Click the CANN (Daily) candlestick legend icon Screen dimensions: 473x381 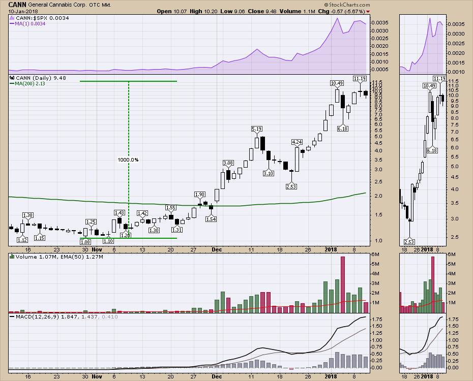pos(12,78)
